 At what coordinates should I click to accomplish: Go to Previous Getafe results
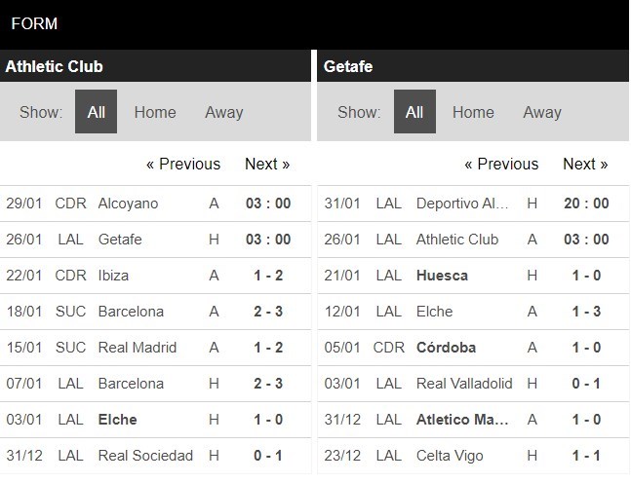point(501,165)
